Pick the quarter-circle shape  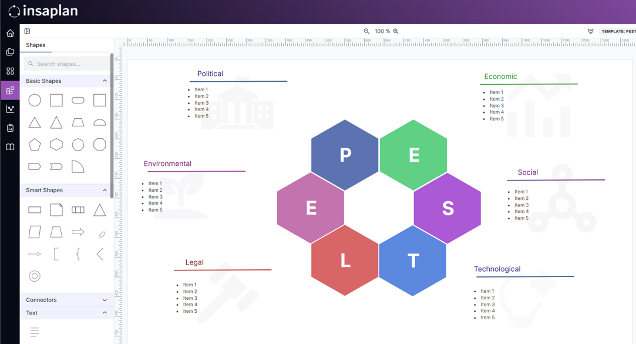click(x=78, y=166)
